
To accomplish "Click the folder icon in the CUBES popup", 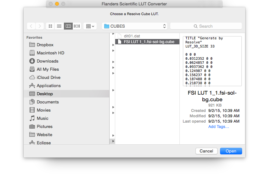I will click(x=106, y=26).
